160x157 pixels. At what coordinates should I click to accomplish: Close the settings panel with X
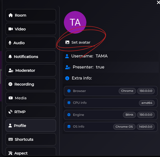click(158, 2)
